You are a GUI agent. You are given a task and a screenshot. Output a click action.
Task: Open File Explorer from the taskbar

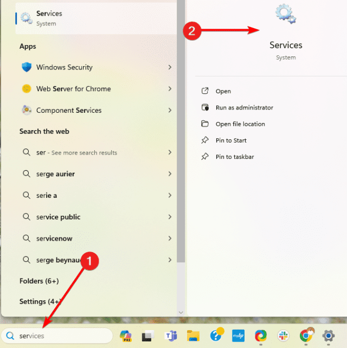tap(193, 336)
